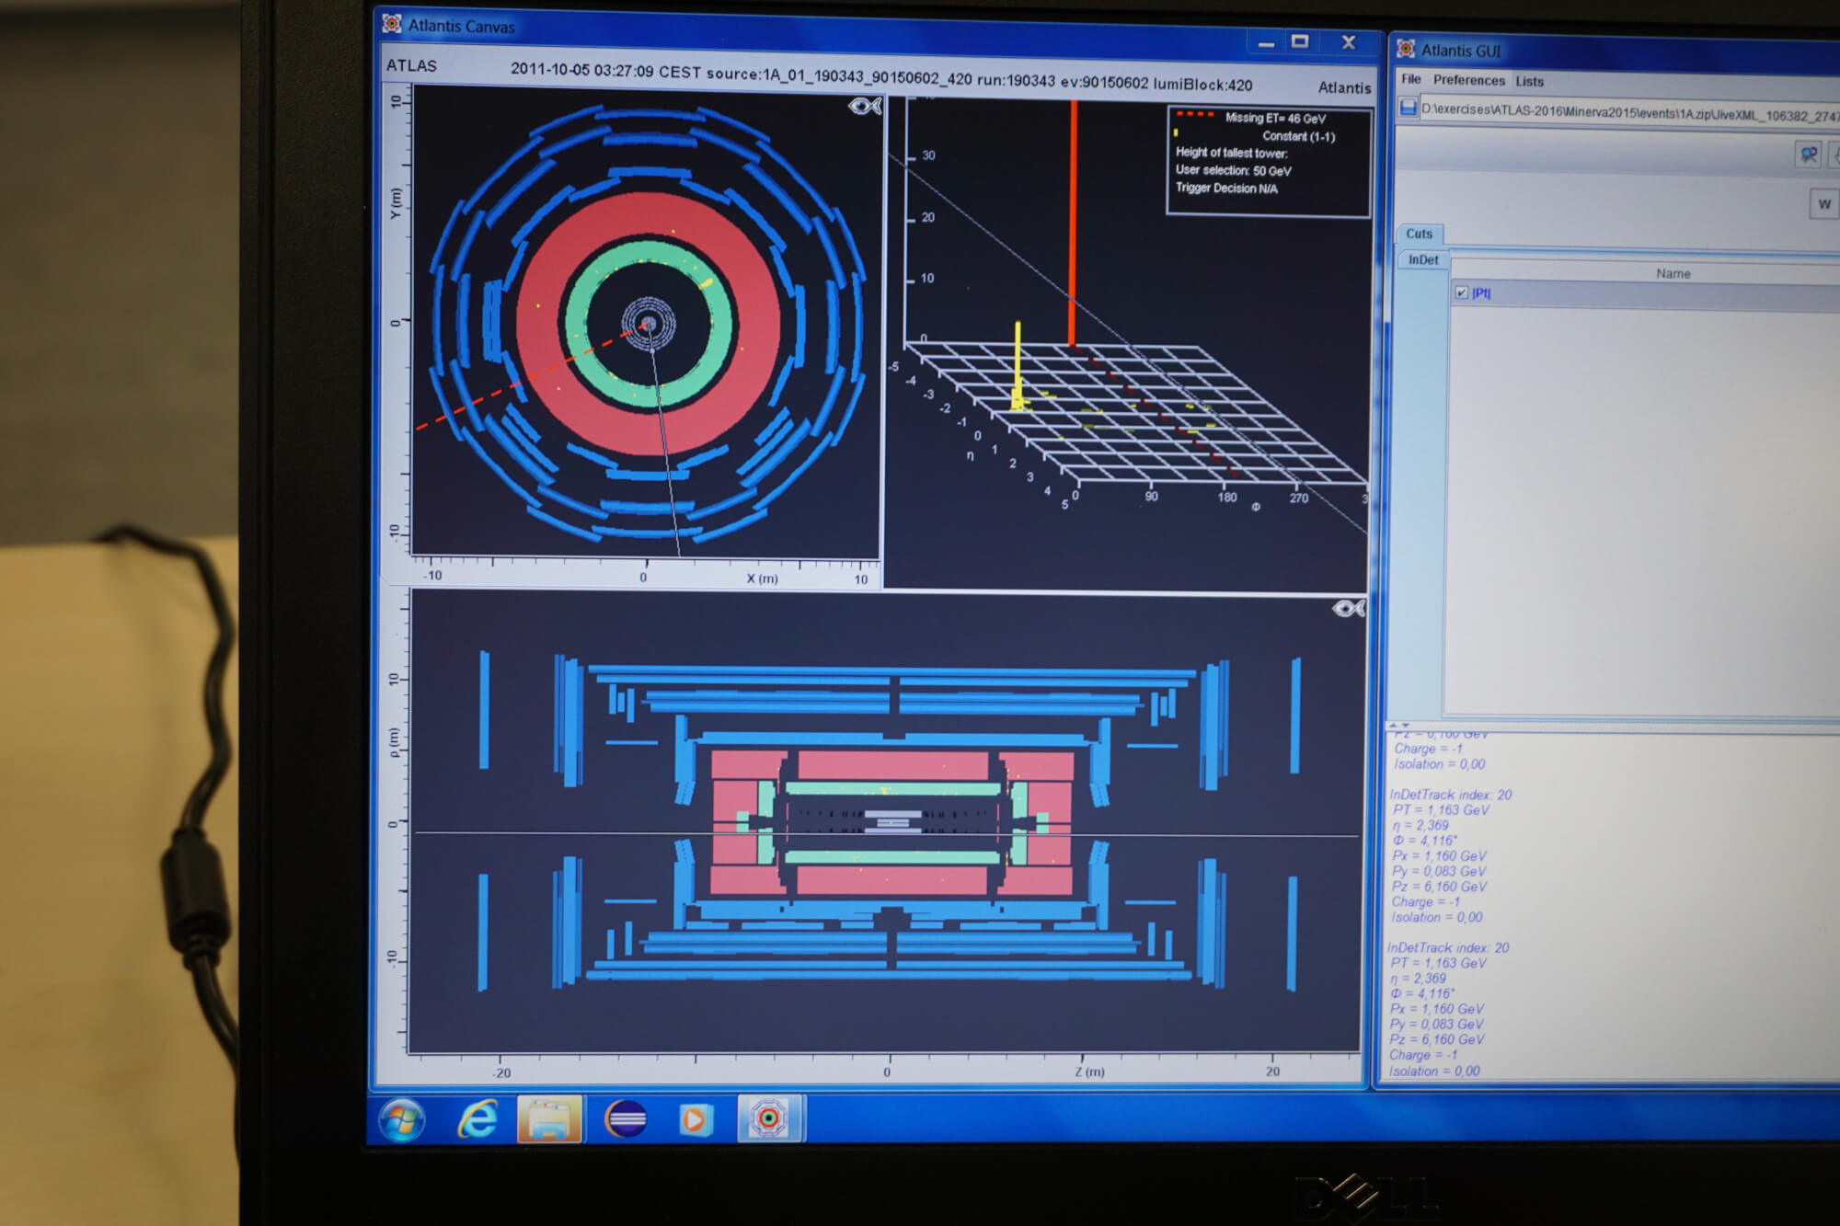
Task: Open the Preferences menu
Action: pyautogui.click(x=1468, y=80)
